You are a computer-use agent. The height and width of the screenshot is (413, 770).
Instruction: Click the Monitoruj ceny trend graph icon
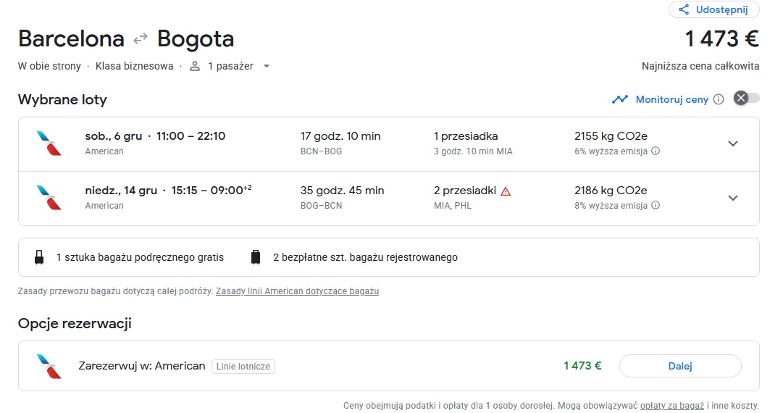pyautogui.click(x=620, y=99)
